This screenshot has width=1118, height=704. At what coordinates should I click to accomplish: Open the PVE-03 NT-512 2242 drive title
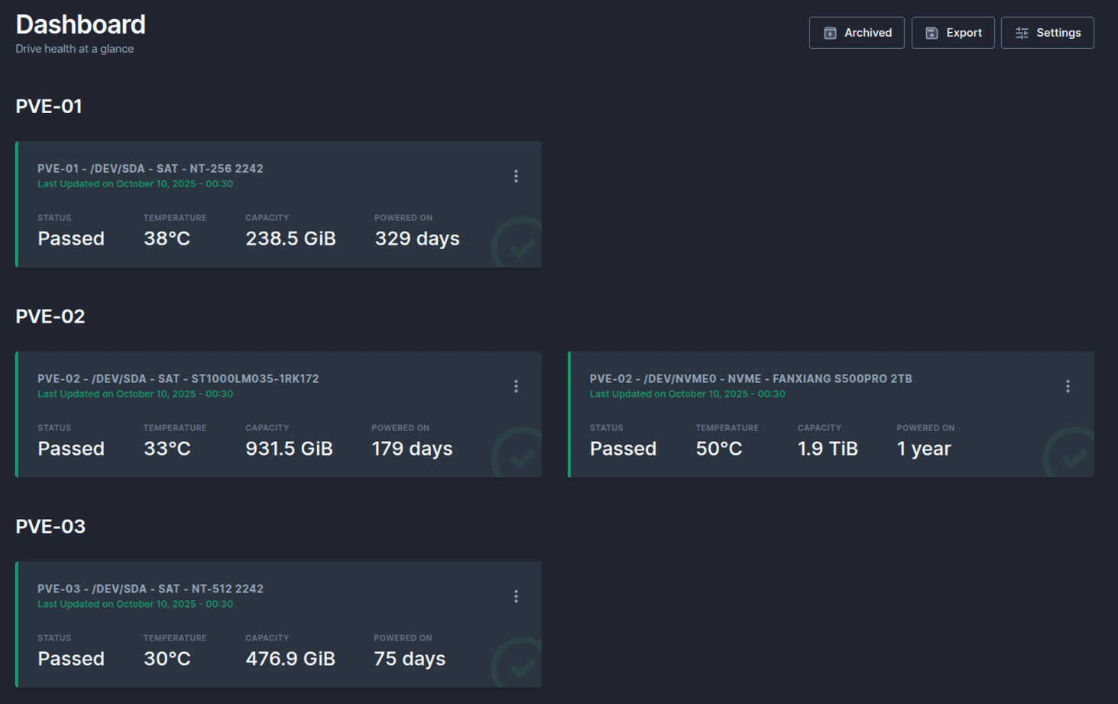coord(151,589)
